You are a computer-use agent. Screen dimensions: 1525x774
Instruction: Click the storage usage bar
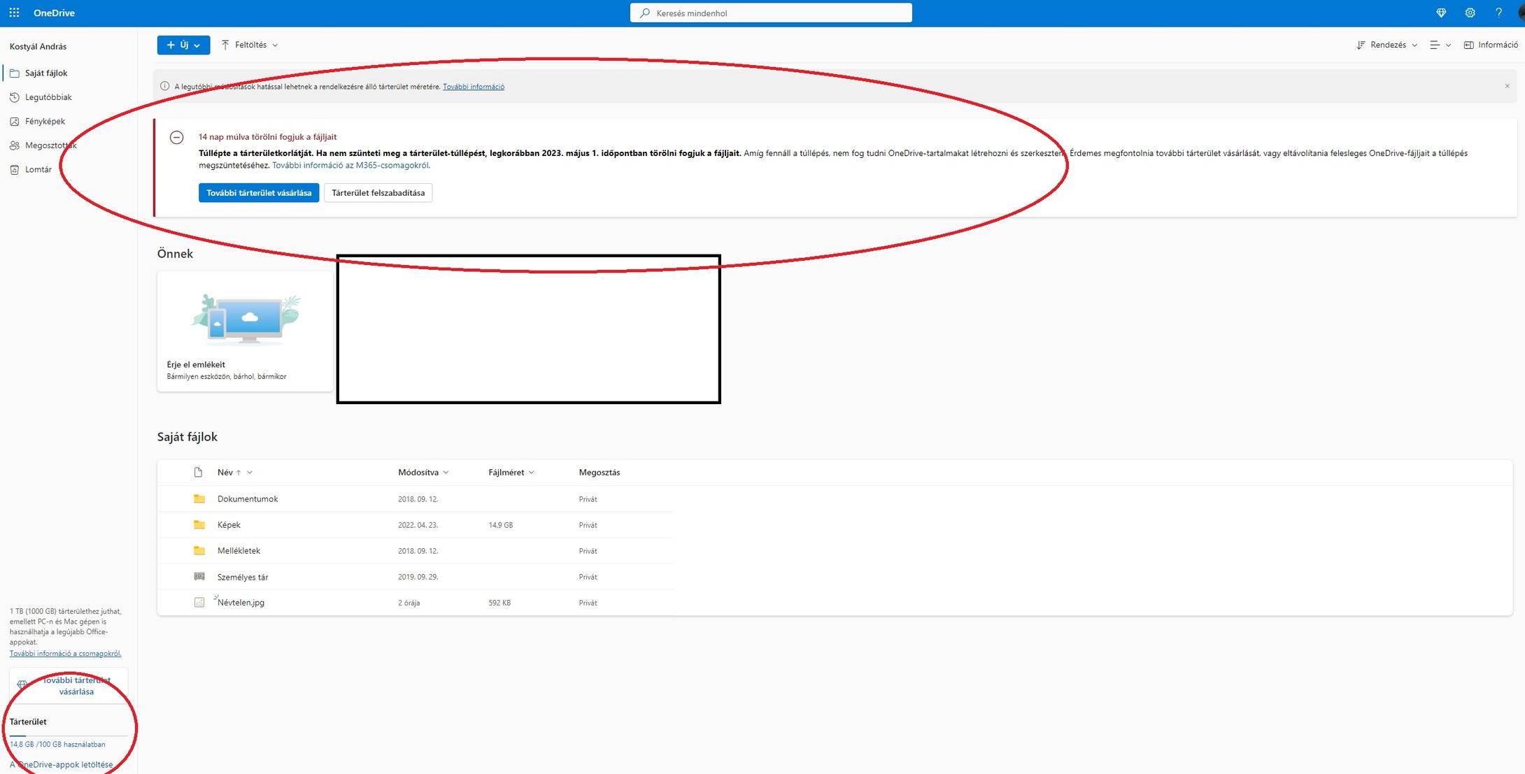[x=68, y=736]
